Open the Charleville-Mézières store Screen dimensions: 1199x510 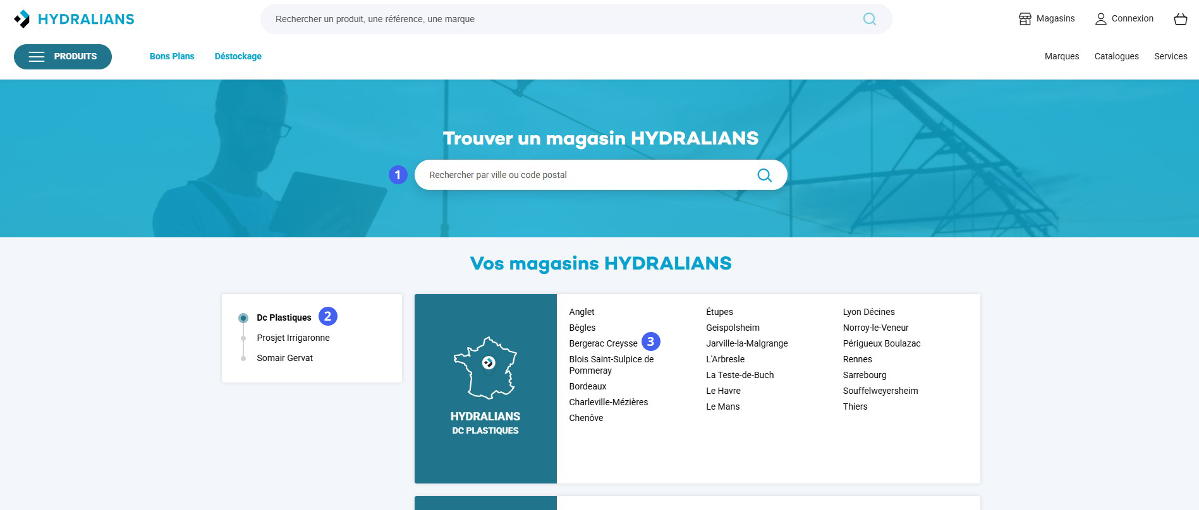[608, 402]
